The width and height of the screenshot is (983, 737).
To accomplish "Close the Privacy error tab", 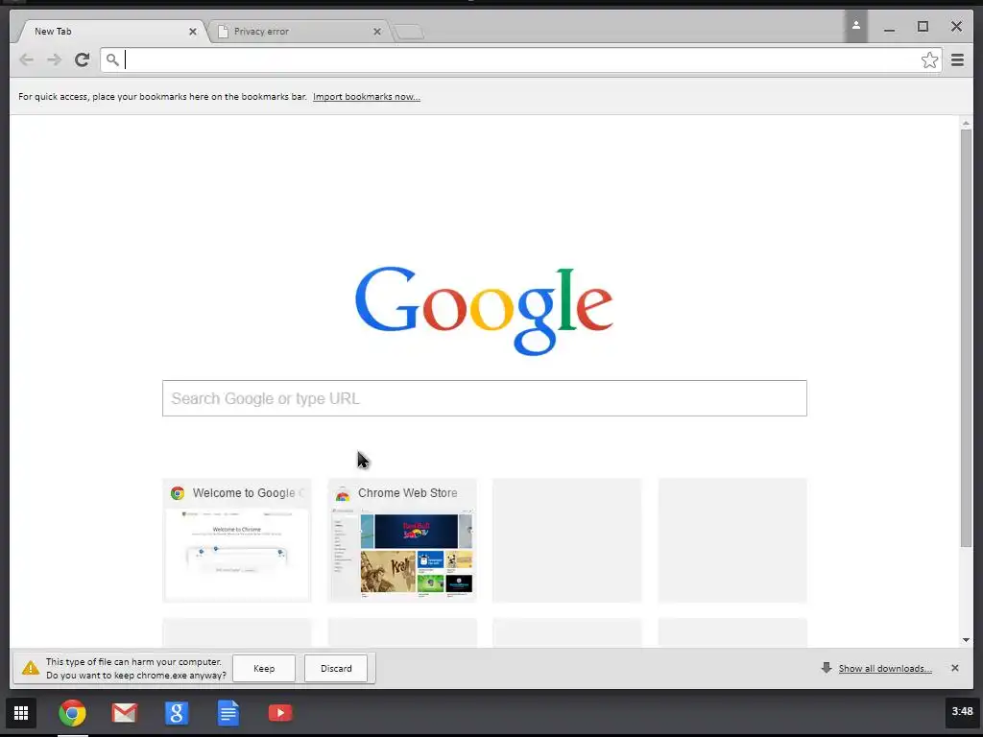I will 376,32.
